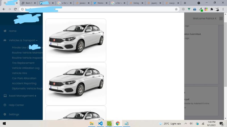Screen dimensions: 227x127
Task: Open the Chrome profile avatar
Action: point(217,9)
